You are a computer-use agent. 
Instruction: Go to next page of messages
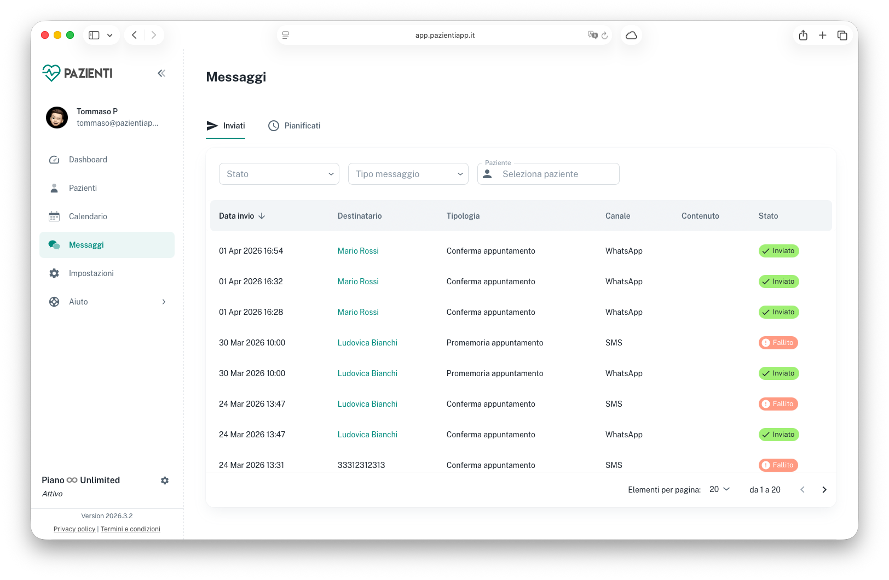pyautogui.click(x=824, y=490)
